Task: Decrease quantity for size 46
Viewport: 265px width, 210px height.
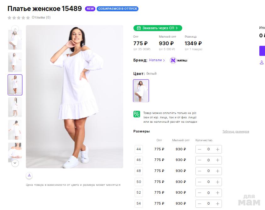Action: tap(200, 160)
